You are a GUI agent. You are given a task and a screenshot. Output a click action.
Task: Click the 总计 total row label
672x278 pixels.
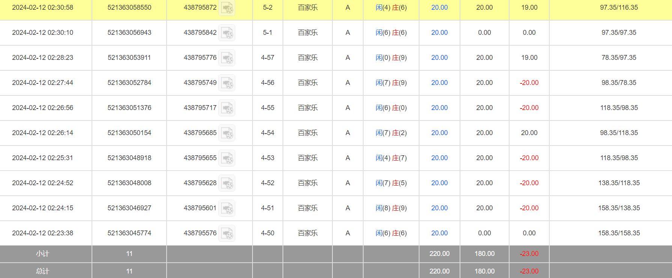click(42, 271)
